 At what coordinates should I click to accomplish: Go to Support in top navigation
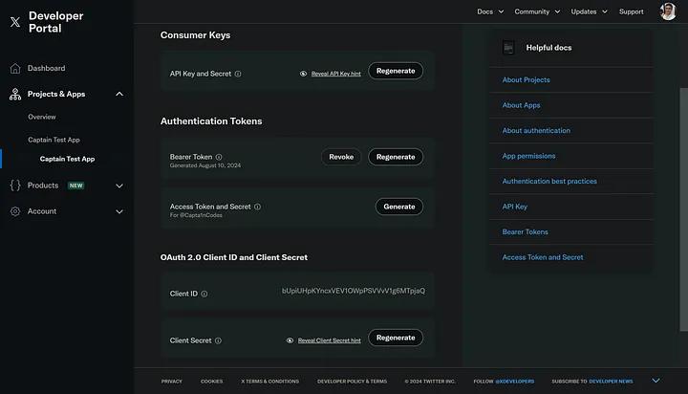tap(631, 11)
